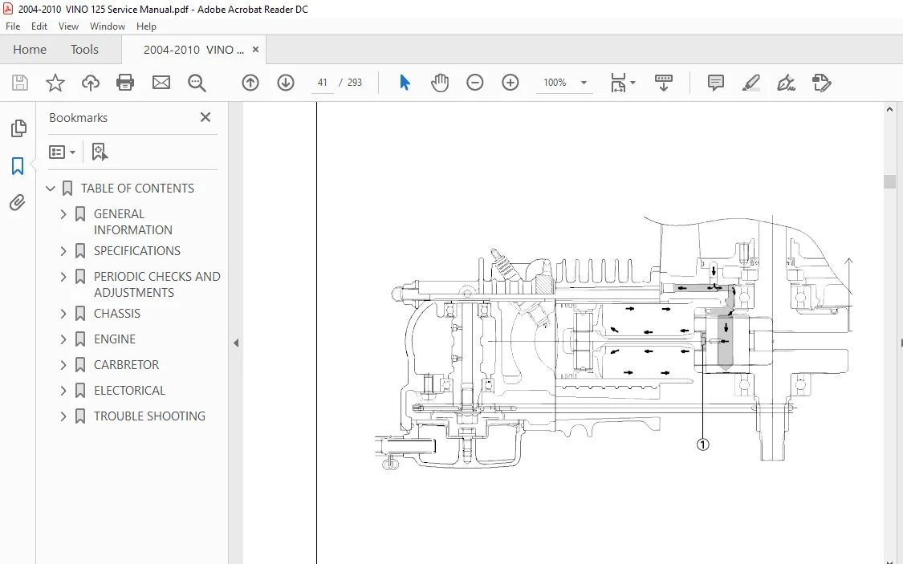Screen dimensions: 903x564
Task: Open the Add comment tool
Action: (715, 83)
